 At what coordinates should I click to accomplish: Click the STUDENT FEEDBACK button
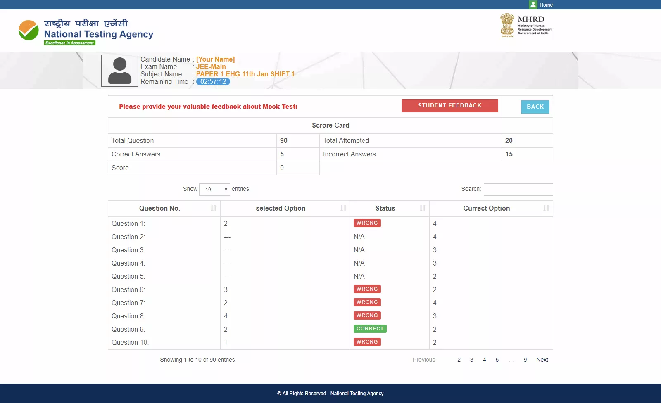point(449,105)
